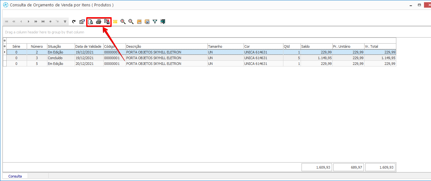Sort by the Descrição column header
Screen dimensions: 431x181
click(166, 46)
